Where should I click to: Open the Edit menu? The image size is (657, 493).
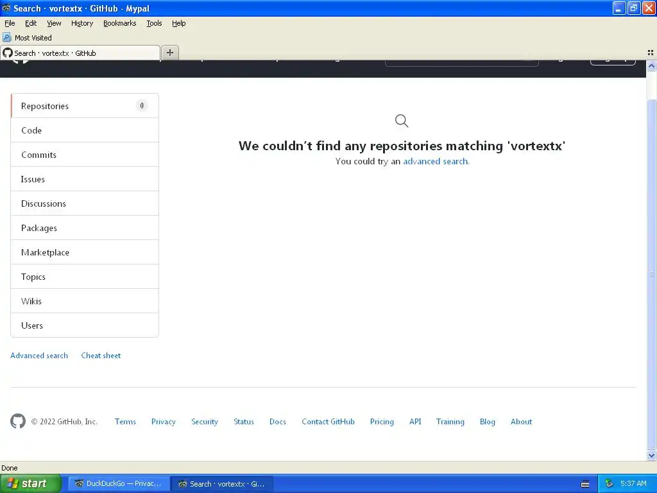click(x=31, y=23)
